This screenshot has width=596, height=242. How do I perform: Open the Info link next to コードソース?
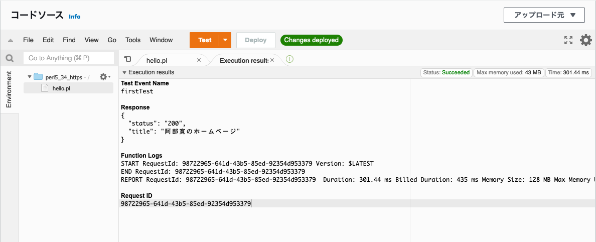click(74, 17)
